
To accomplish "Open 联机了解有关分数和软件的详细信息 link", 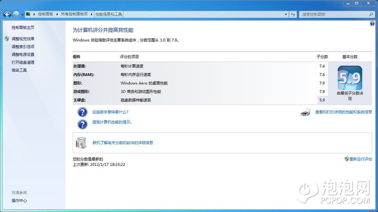I will tap(123, 143).
